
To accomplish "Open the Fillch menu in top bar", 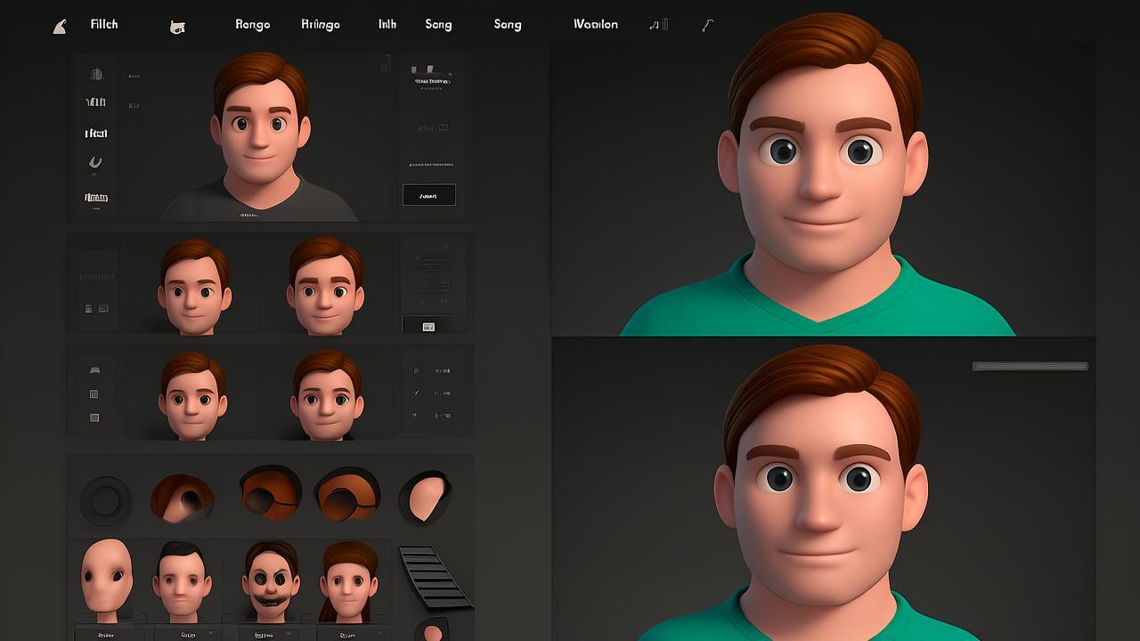I will [x=104, y=25].
